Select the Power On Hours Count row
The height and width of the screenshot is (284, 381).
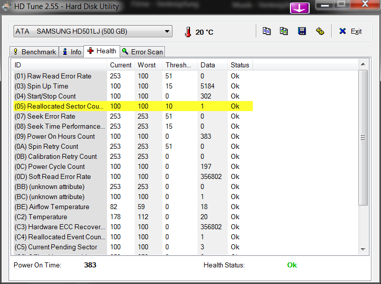click(132, 137)
